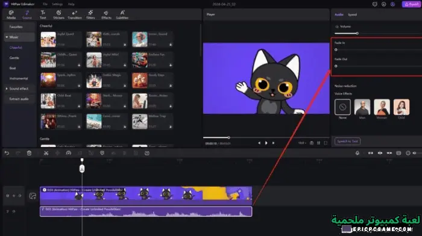
Task: Open the Subtitles tool
Action: (122, 15)
